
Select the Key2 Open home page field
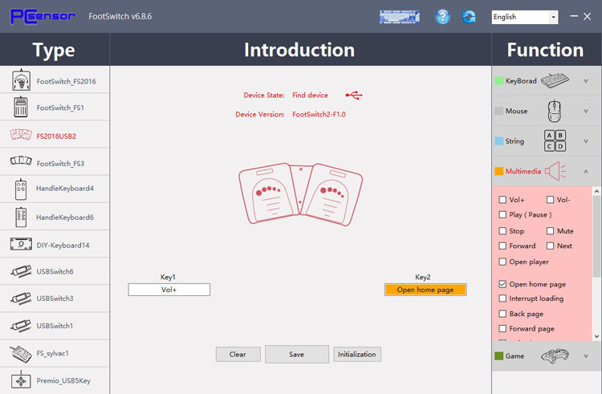coord(425,290)
